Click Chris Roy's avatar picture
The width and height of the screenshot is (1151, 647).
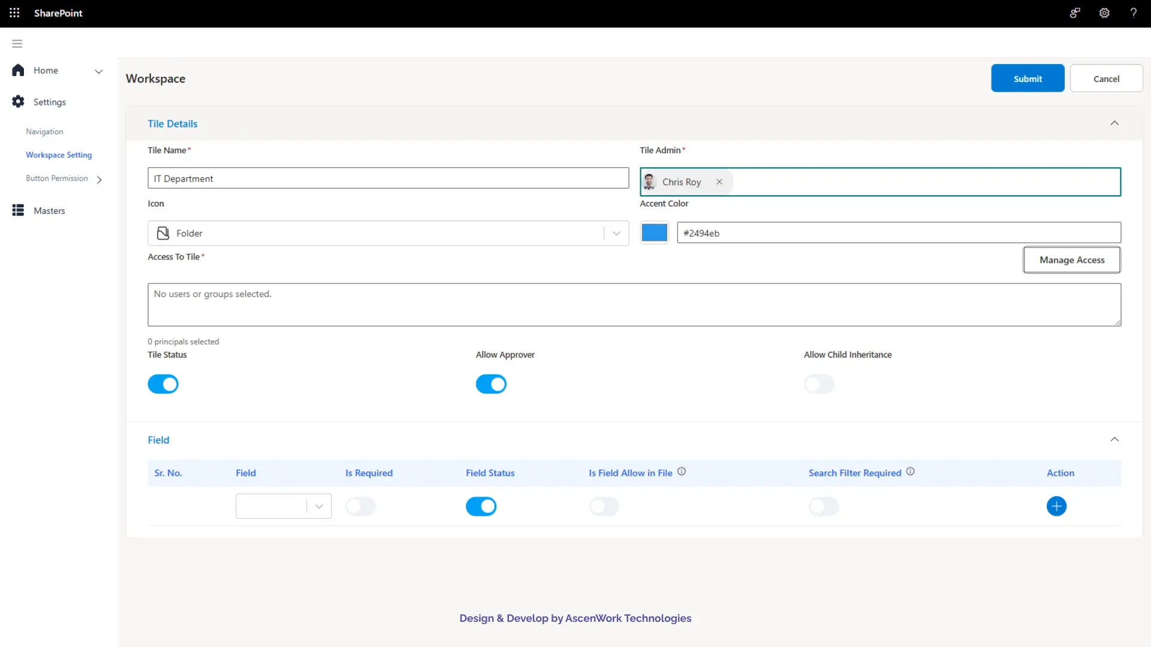pyautogui.click(x=649, y=182)
